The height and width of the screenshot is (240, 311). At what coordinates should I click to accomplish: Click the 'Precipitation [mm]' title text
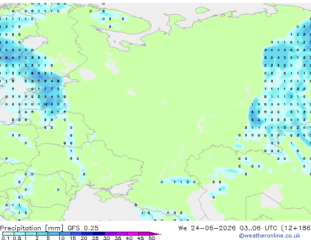pyautogui.click(x=32, y=228)
